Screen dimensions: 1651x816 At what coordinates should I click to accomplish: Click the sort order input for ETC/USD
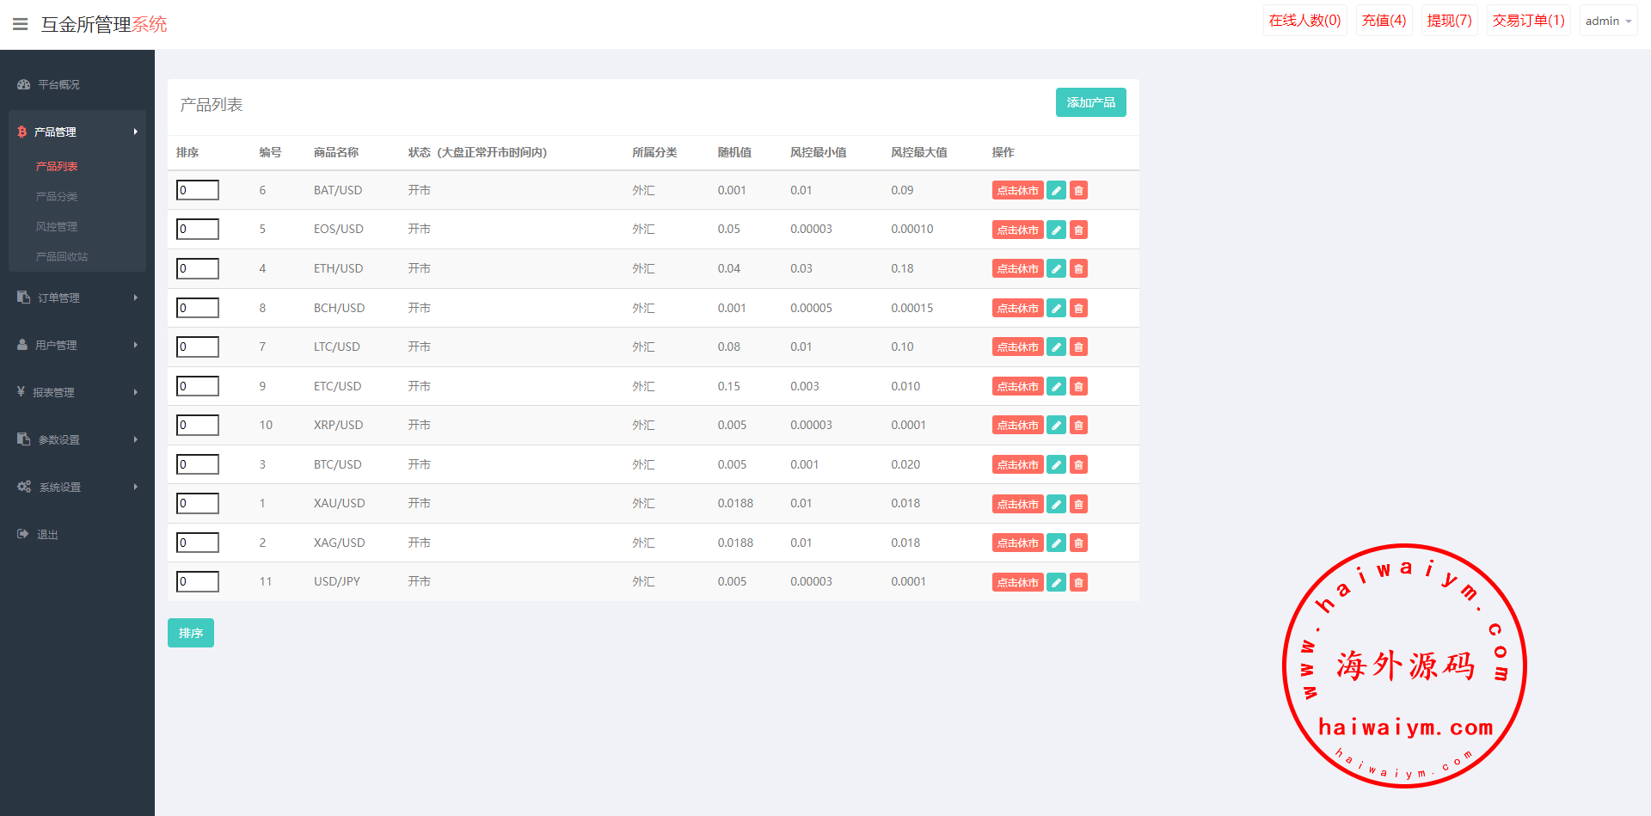coord(198,386)
